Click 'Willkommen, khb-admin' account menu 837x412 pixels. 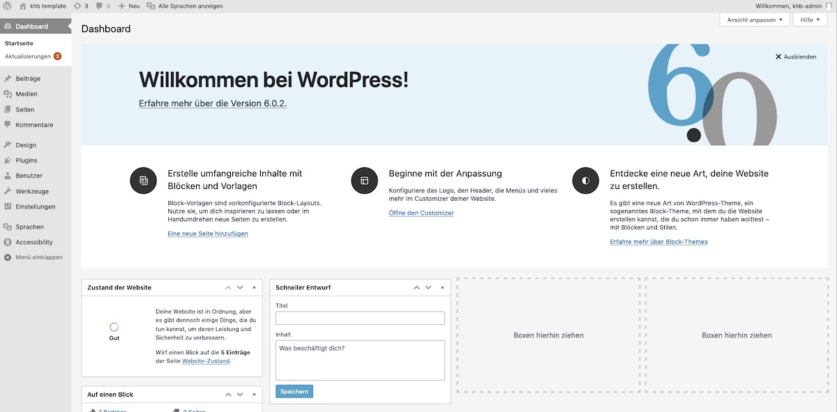[x=788, y=6]
